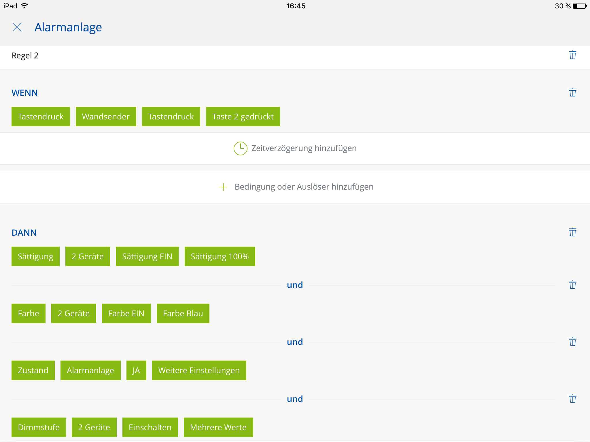The width and height of the screenshot is (590, 442).
Task: Tap the green plus icon for condition
Action: (x=223, y=187)
